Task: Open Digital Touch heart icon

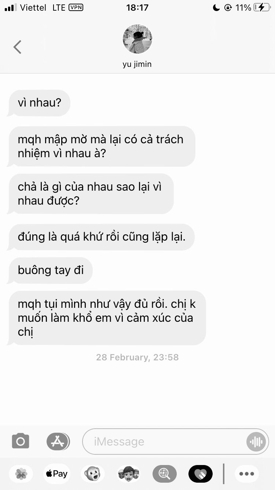Action: (200, 474)
